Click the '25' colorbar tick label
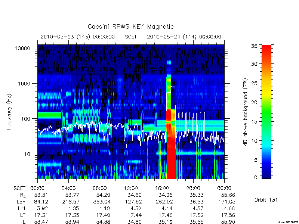Image resolution: width=299 pixels, height=224 pixels. (254, 83)
